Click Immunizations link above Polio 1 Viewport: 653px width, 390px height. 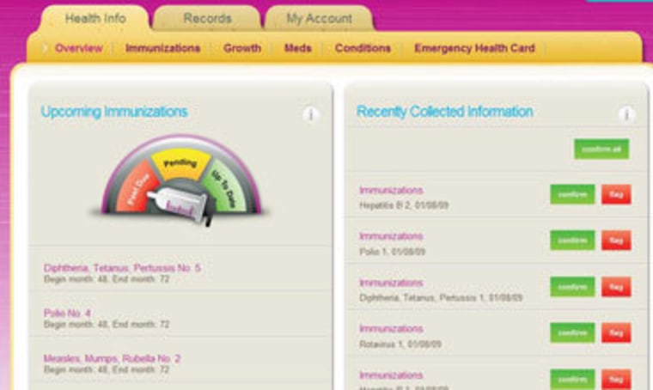click(391, 236)
